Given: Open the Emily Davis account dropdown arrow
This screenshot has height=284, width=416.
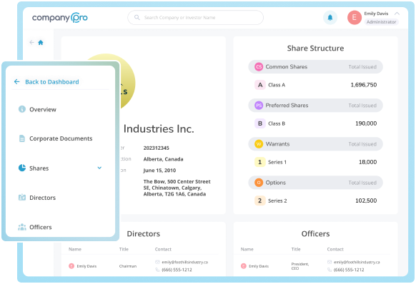Looking at the screenshot, I should coord(397,14).
